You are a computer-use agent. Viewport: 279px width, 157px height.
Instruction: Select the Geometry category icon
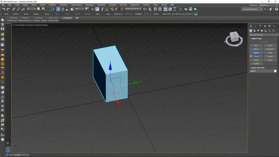(x=251, y=31)
